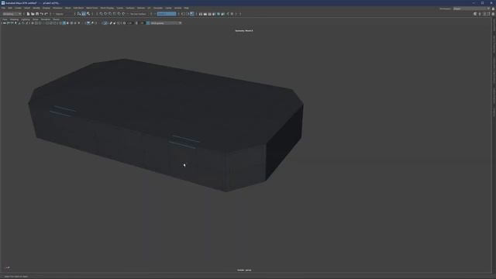Screen dimensions: 496x279
Task: Toggle the Modeling Toolkit sidebar icon
Action: 475,14
